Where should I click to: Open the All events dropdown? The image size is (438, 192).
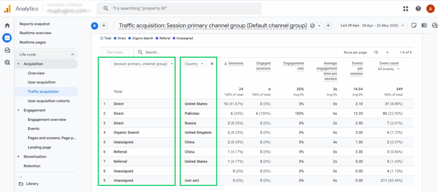click(x=388, y=69)
